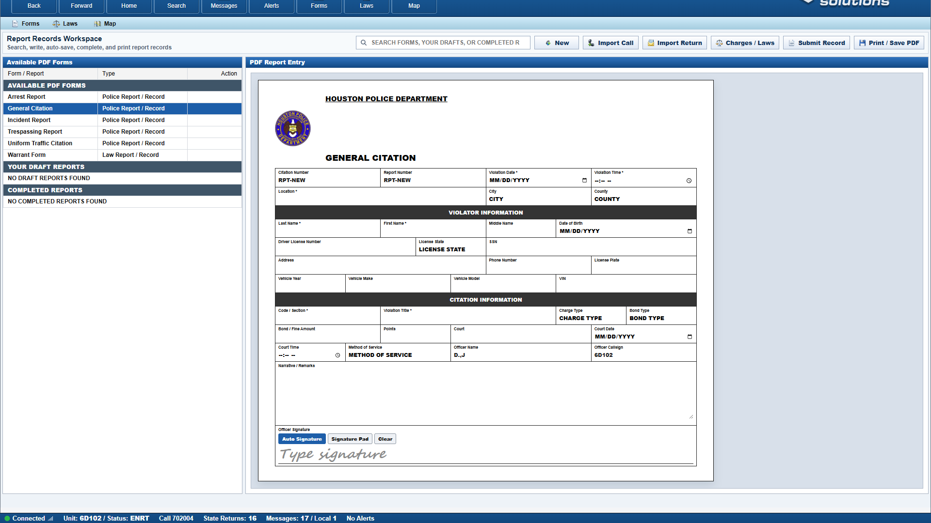Viewport: 931px width, 523px height.
Task: Open the Search top menu
Action: point(177,6)
